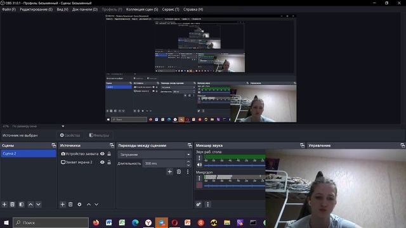Open the Справка (H) menu

click(x=193, y=9)
